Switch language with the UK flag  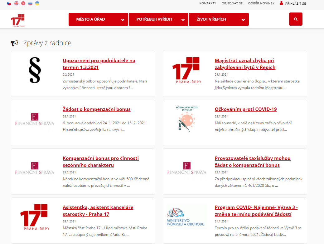(x=16, y=3)
